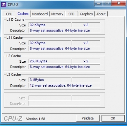Close the CPU-Z window
The height and width of the screenshot is (126, 127).
pyautogui.click(x=118, y=3)
